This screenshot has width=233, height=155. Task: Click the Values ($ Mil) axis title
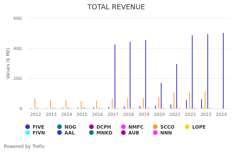(x=8, y=63)
